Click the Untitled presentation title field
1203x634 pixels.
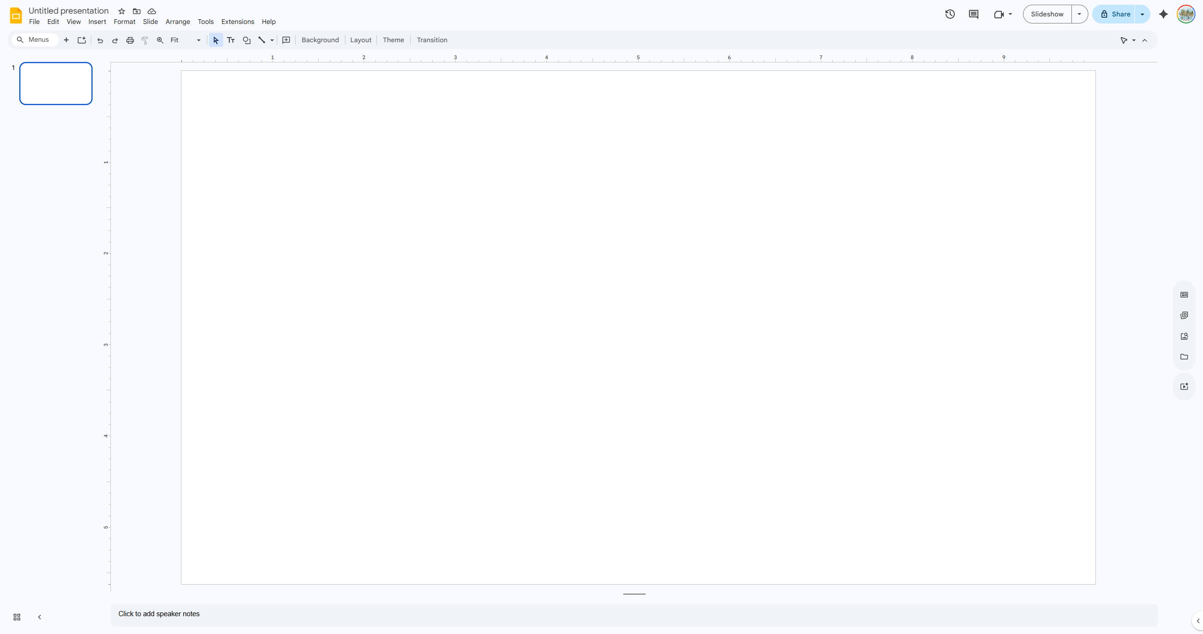tap(69, 11)
